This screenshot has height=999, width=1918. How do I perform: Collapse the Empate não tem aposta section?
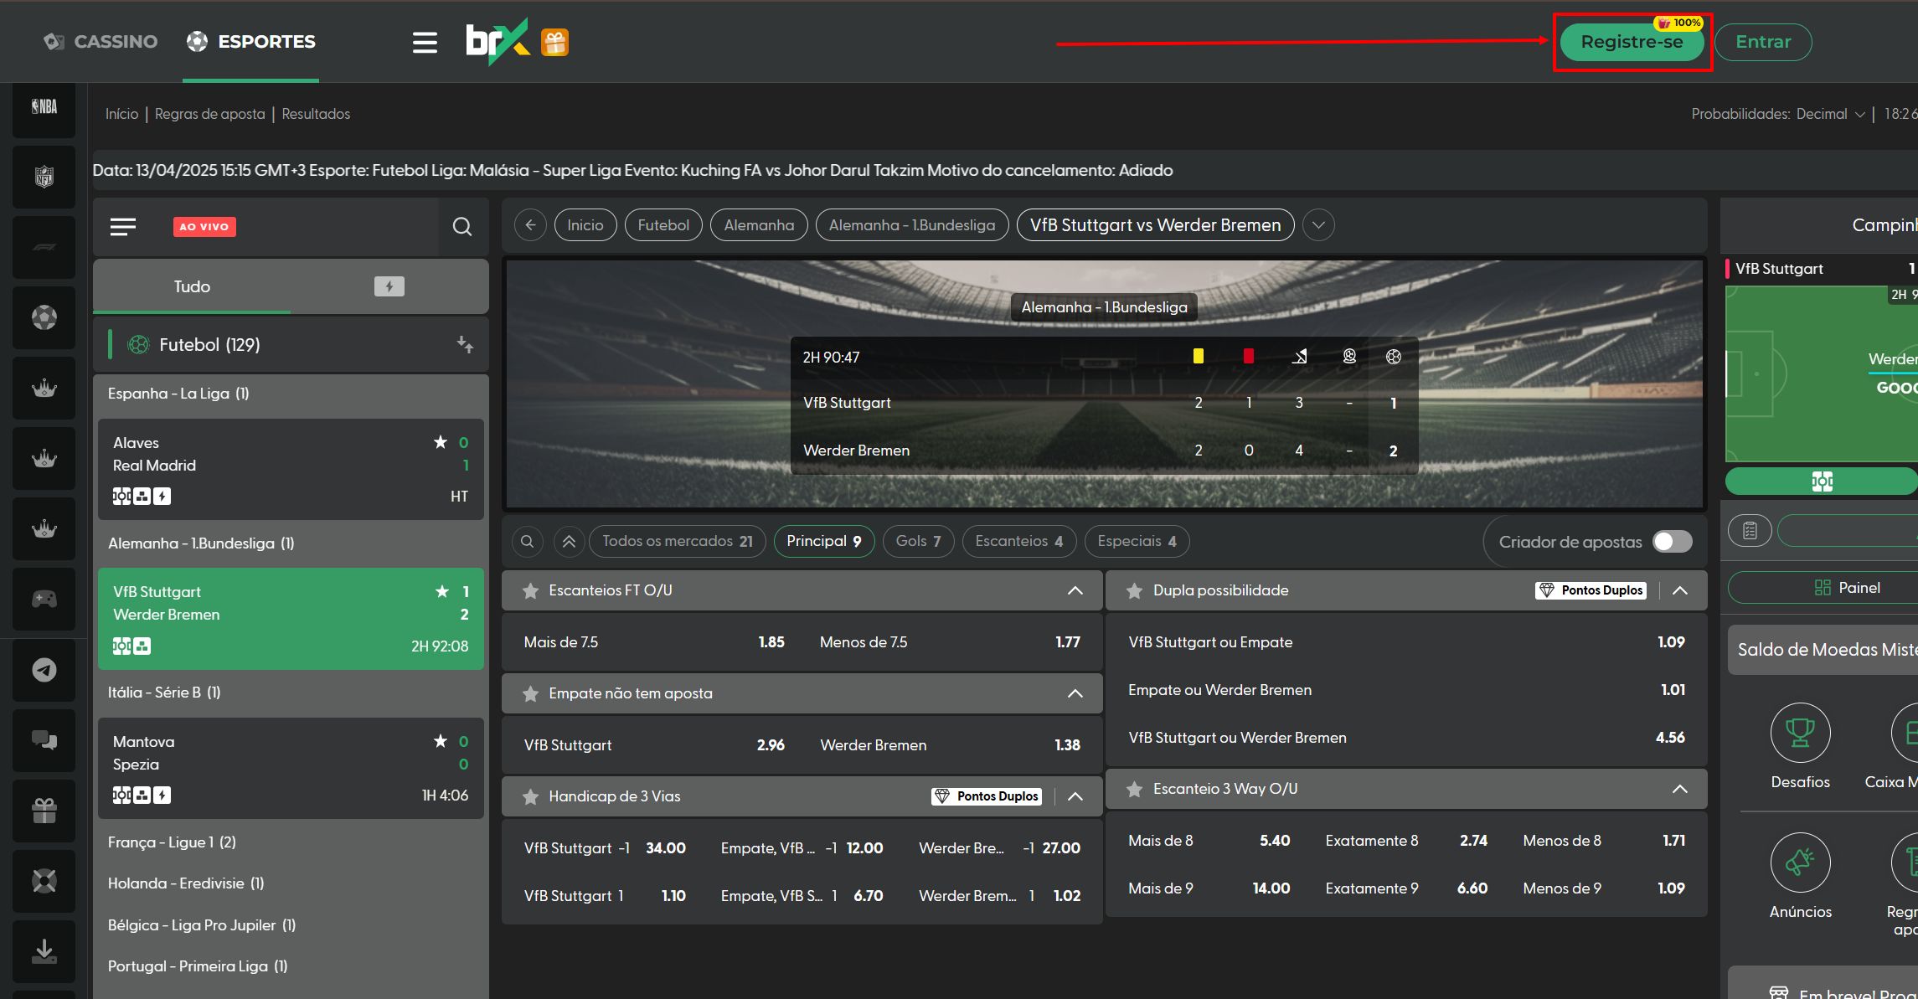[1075, 694]
